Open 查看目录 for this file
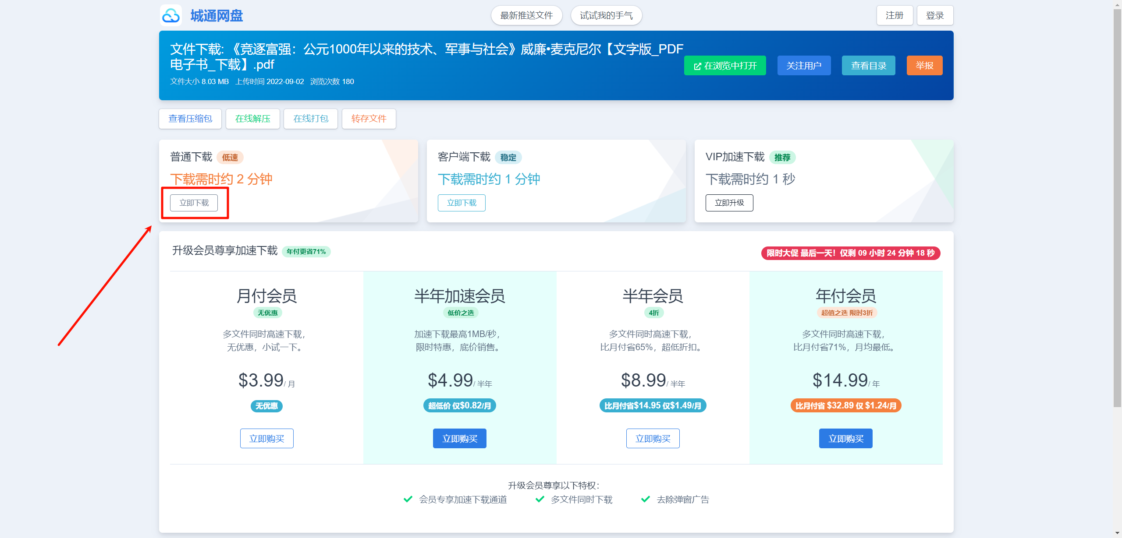This screenshot has height=538, width=1122. pos(868,66)
